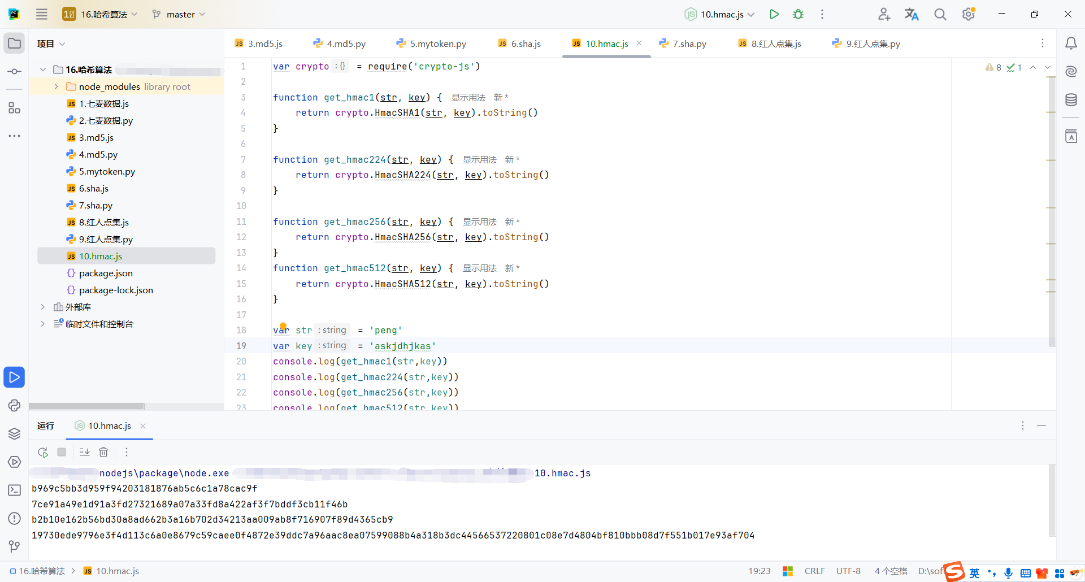Open the warnings inspection widget

click(x=1004, y=67)
